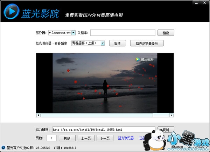Viewport: 210px width, 152px height.
Task: Click the 播放 play button
Action: pyautogui.click(x=118, y=43)
